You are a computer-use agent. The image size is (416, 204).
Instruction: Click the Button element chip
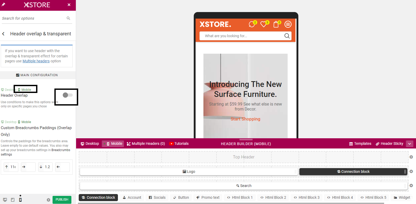181,197
